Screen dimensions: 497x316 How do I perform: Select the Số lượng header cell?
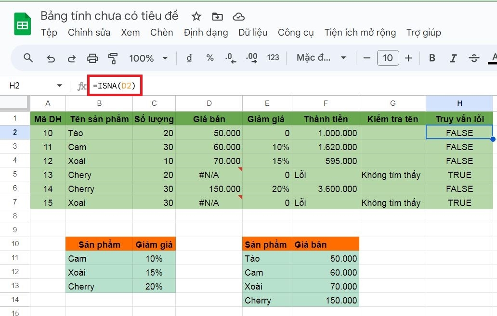click(x=154, y=119)
